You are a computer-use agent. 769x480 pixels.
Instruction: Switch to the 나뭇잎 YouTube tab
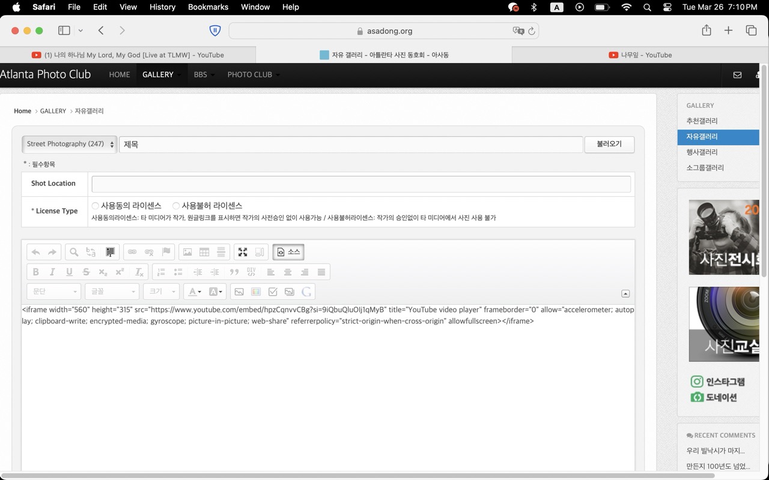(x=640, y=55)
